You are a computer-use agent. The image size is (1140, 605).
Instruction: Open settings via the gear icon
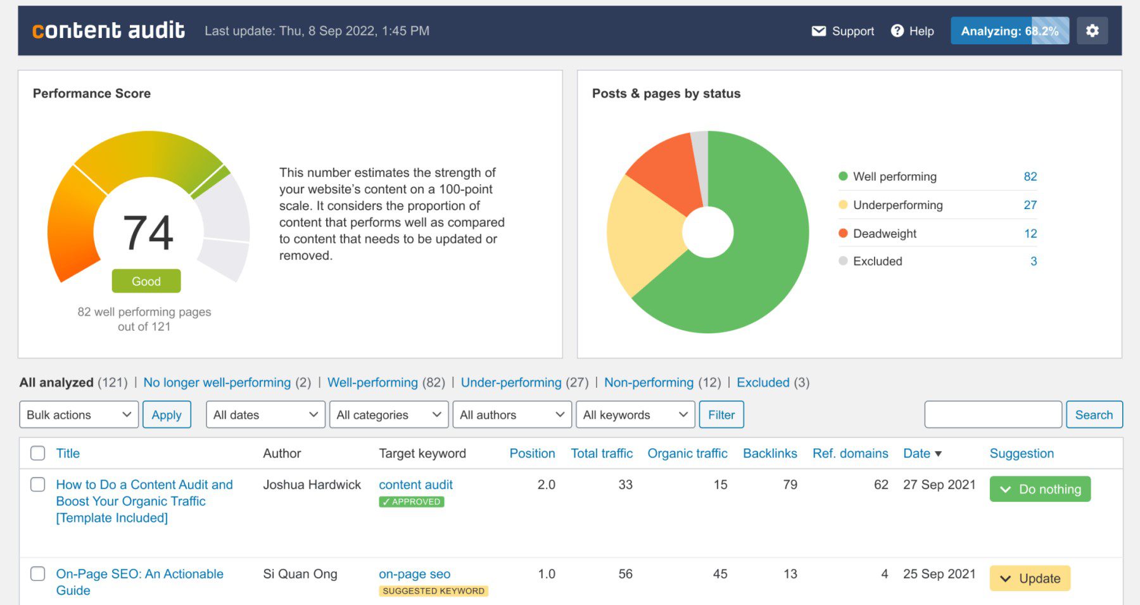[1092, 30]
